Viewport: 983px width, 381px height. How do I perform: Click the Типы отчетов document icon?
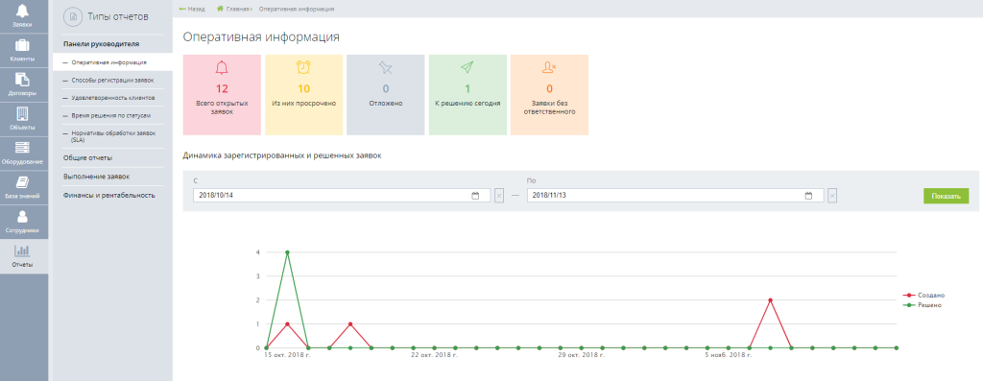pyautogui.click(x=73, y=17)
